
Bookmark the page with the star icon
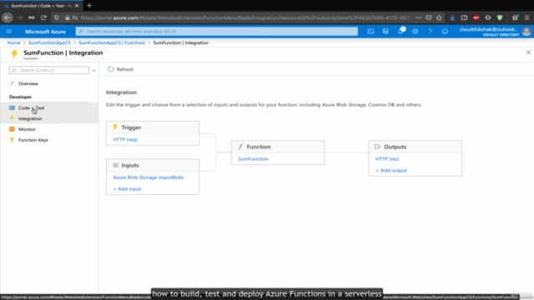tap(439, 17)
